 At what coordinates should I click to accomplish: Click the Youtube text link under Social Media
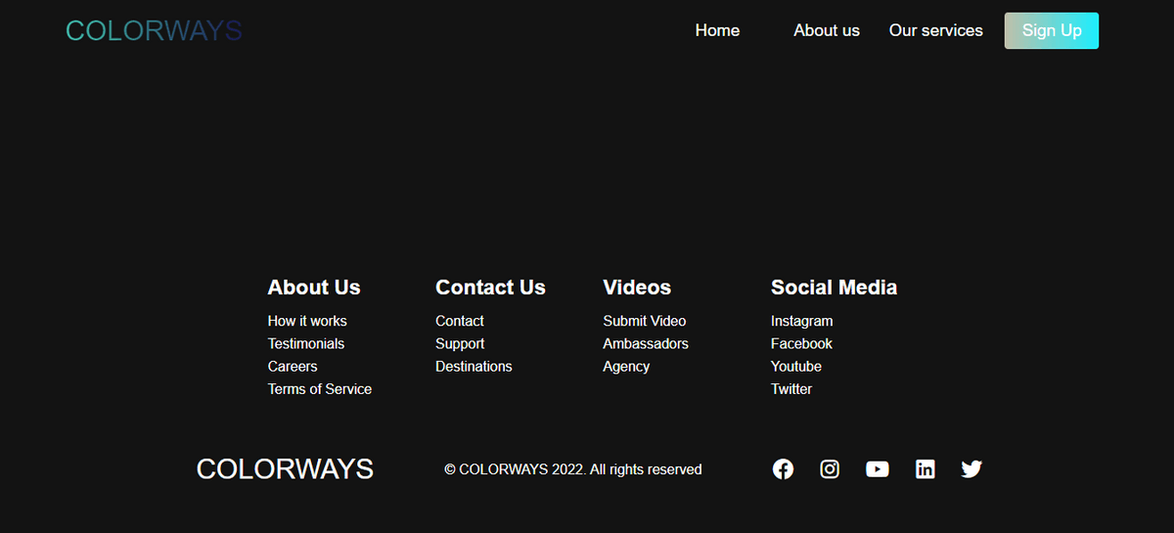(796, 367)
